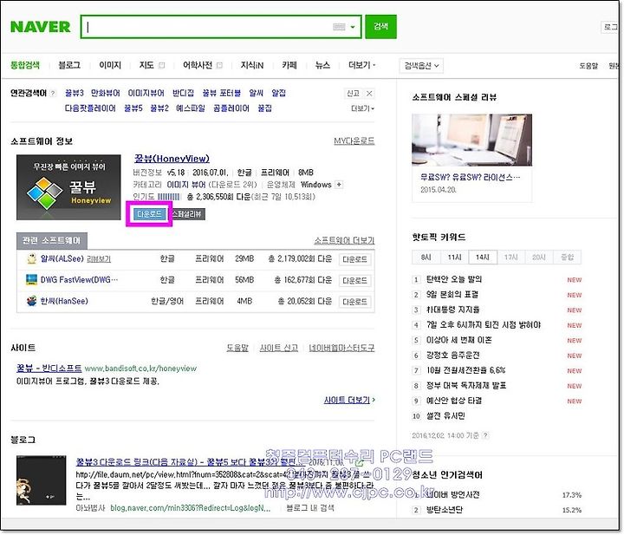Screen dimensions: 624x535
Task: Open the 알씨(ALSee) link
Action: click(x=62, y=258)
